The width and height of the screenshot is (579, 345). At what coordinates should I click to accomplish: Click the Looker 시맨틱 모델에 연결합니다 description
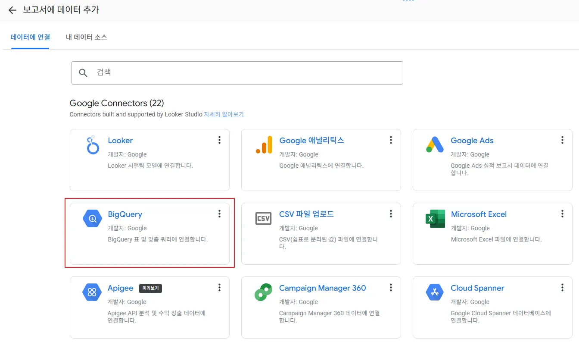tap(150, 166)
